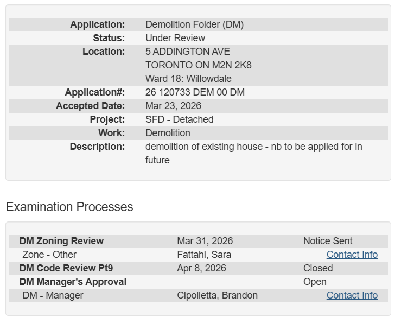The height and width of the screenshot is (323, 395).
Task: Click the application number 26 120733 DEM 00 DM
Action: click(195, 92)
